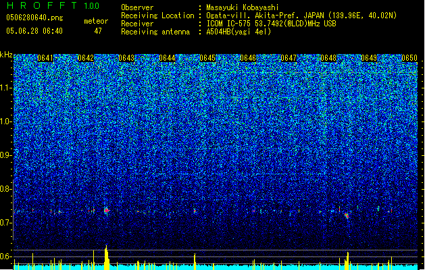Click the 0644 time marker
Screen dimensions: 425x270
pyautogui.click(x=167, y=58)
